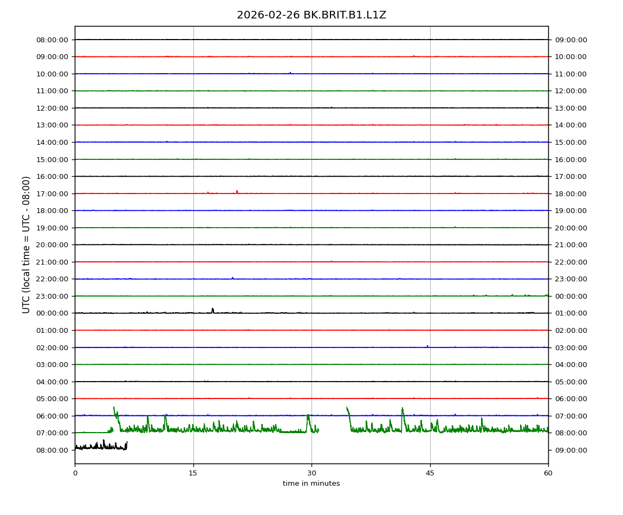This screenshot has height=515, width=623.
Task: Click the right-axis 12:00:00 time label
Action: pyautogui.click(x=570, y=91)
